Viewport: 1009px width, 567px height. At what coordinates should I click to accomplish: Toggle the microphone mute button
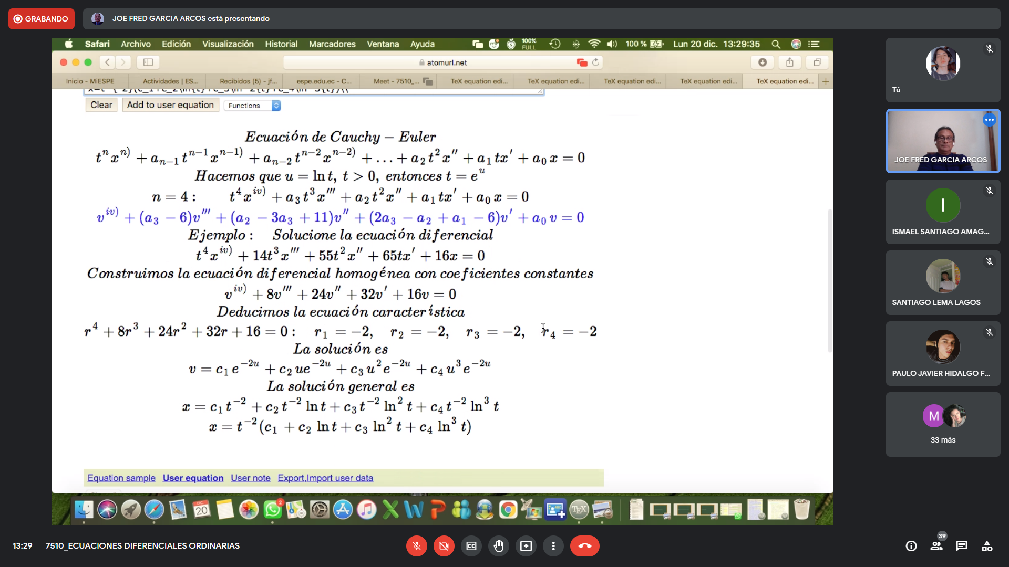pos(416,546)
